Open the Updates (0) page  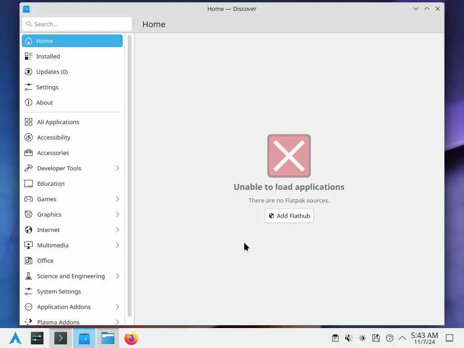[72, 72]
